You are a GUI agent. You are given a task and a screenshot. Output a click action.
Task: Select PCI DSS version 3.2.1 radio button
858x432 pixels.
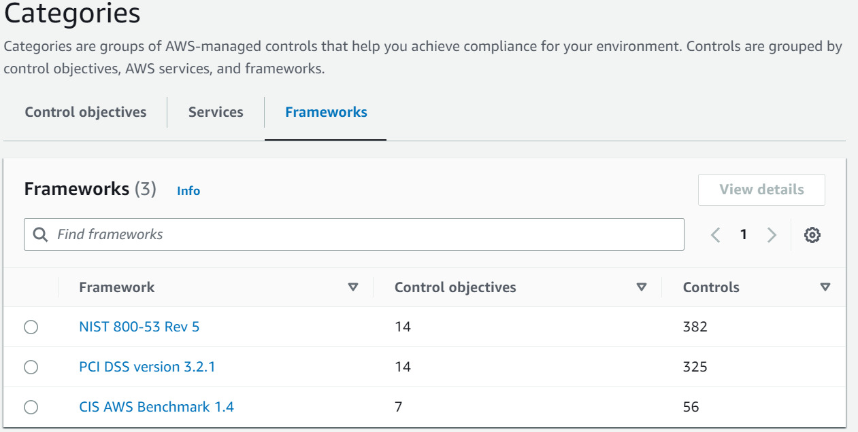(x=31, y=367)
